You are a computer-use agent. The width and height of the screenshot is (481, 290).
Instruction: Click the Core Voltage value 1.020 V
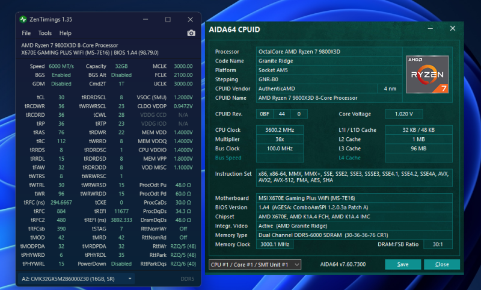[403, 114]
